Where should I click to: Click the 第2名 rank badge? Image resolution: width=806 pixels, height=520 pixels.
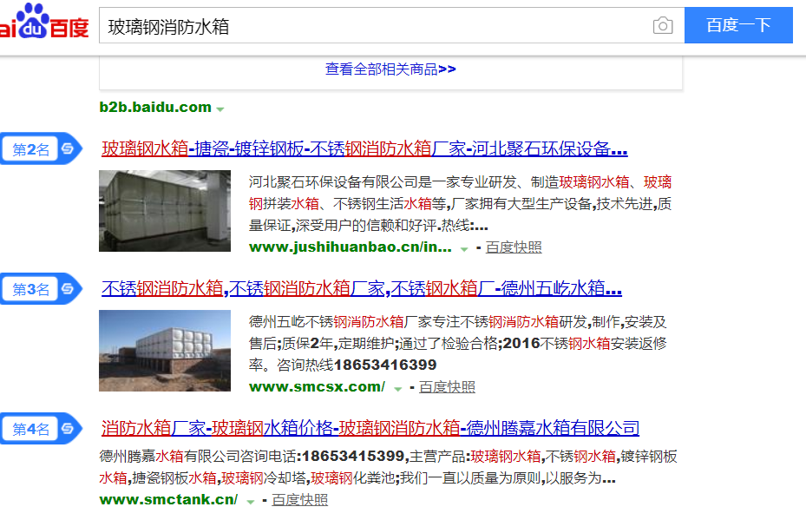[41, 149]
